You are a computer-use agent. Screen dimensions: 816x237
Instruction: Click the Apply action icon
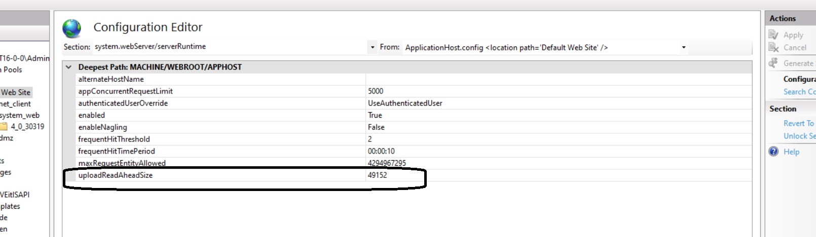pos(773,34)
